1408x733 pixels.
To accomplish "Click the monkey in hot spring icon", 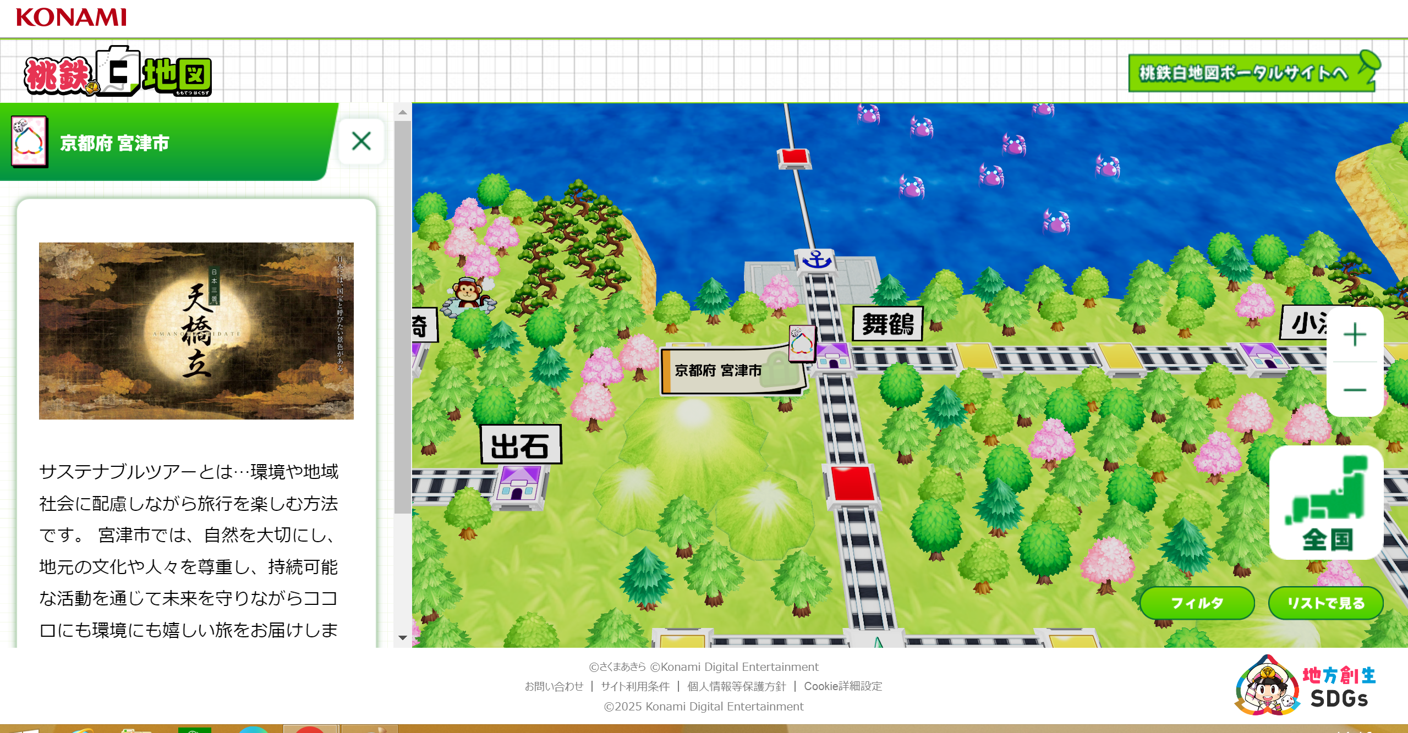I will [469, 297].
